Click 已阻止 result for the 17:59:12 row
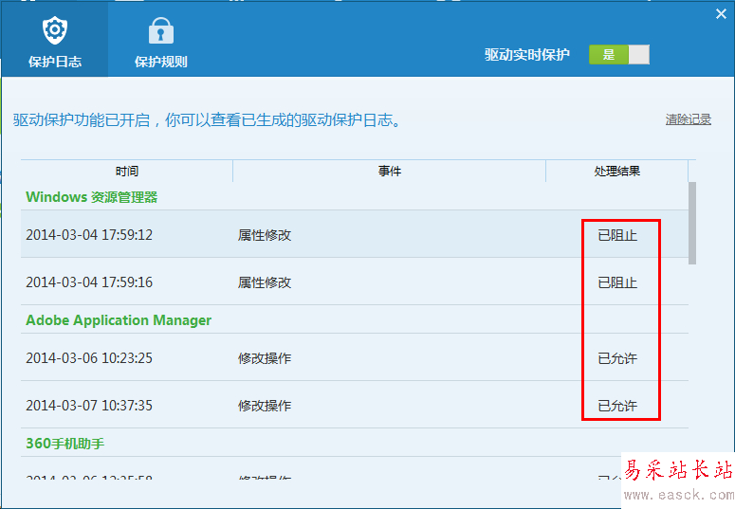 pyautogui.click(x=617, y=235)
